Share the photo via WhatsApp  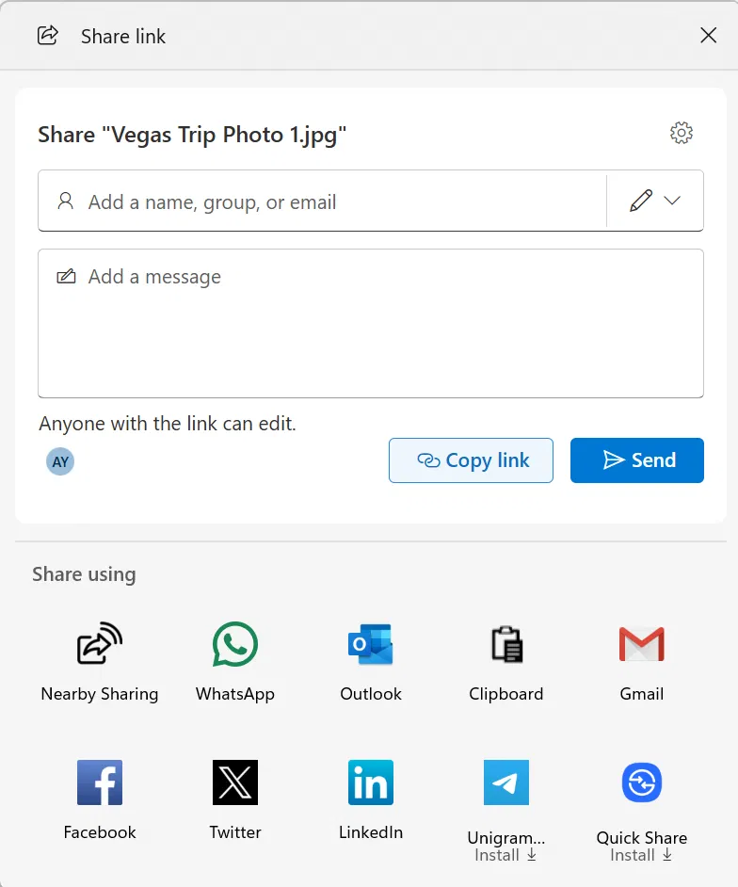234,659
